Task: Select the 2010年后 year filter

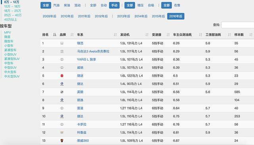Action: (x=67, y=16)
